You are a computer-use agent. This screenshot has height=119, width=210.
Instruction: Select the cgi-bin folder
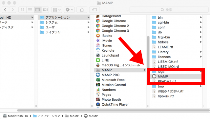[176, 23]
